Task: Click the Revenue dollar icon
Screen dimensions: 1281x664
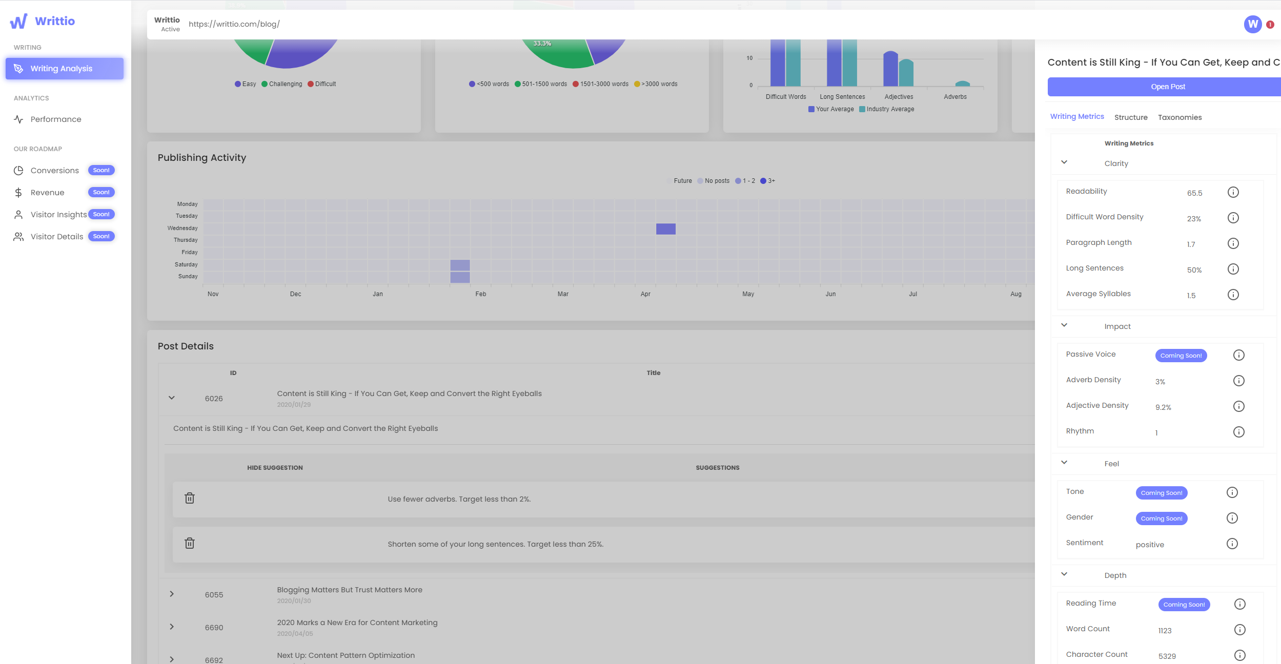Action: [18, 193]
